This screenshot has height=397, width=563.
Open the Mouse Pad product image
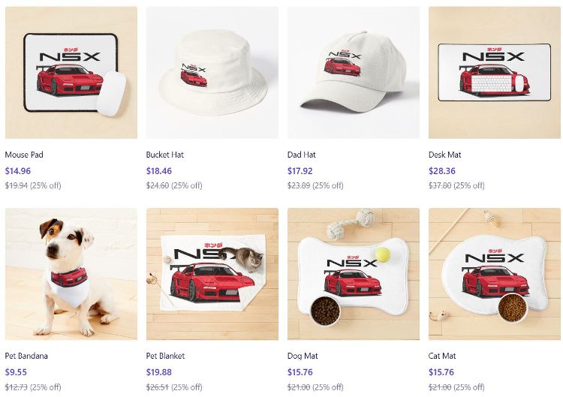pyautogui.click(x=71, y=73)
